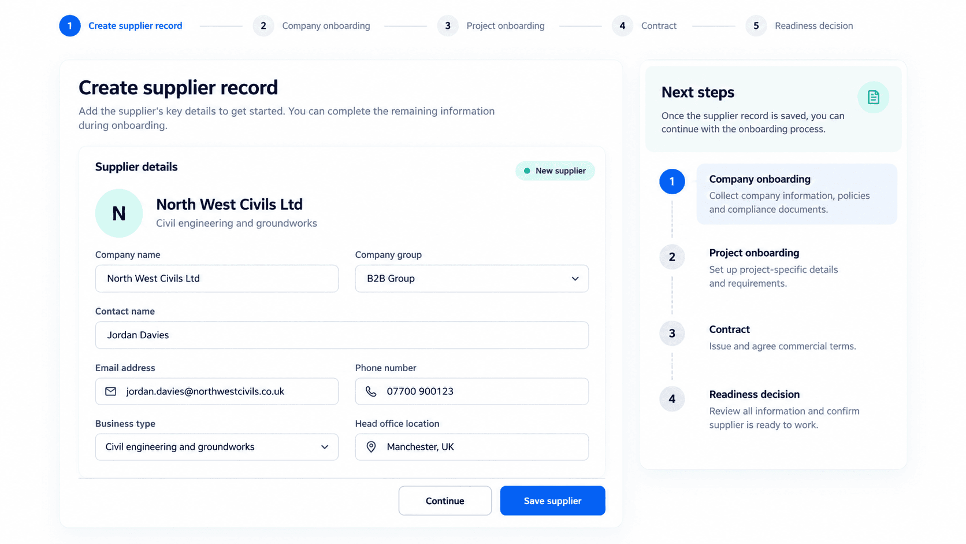966x544 pixels.
Task: Click the location pin icon in Head office field
Action: pyautogui.click(x=371, y=447)
